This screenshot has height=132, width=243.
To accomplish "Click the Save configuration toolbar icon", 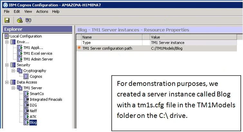I will click(x=7, y=20).
